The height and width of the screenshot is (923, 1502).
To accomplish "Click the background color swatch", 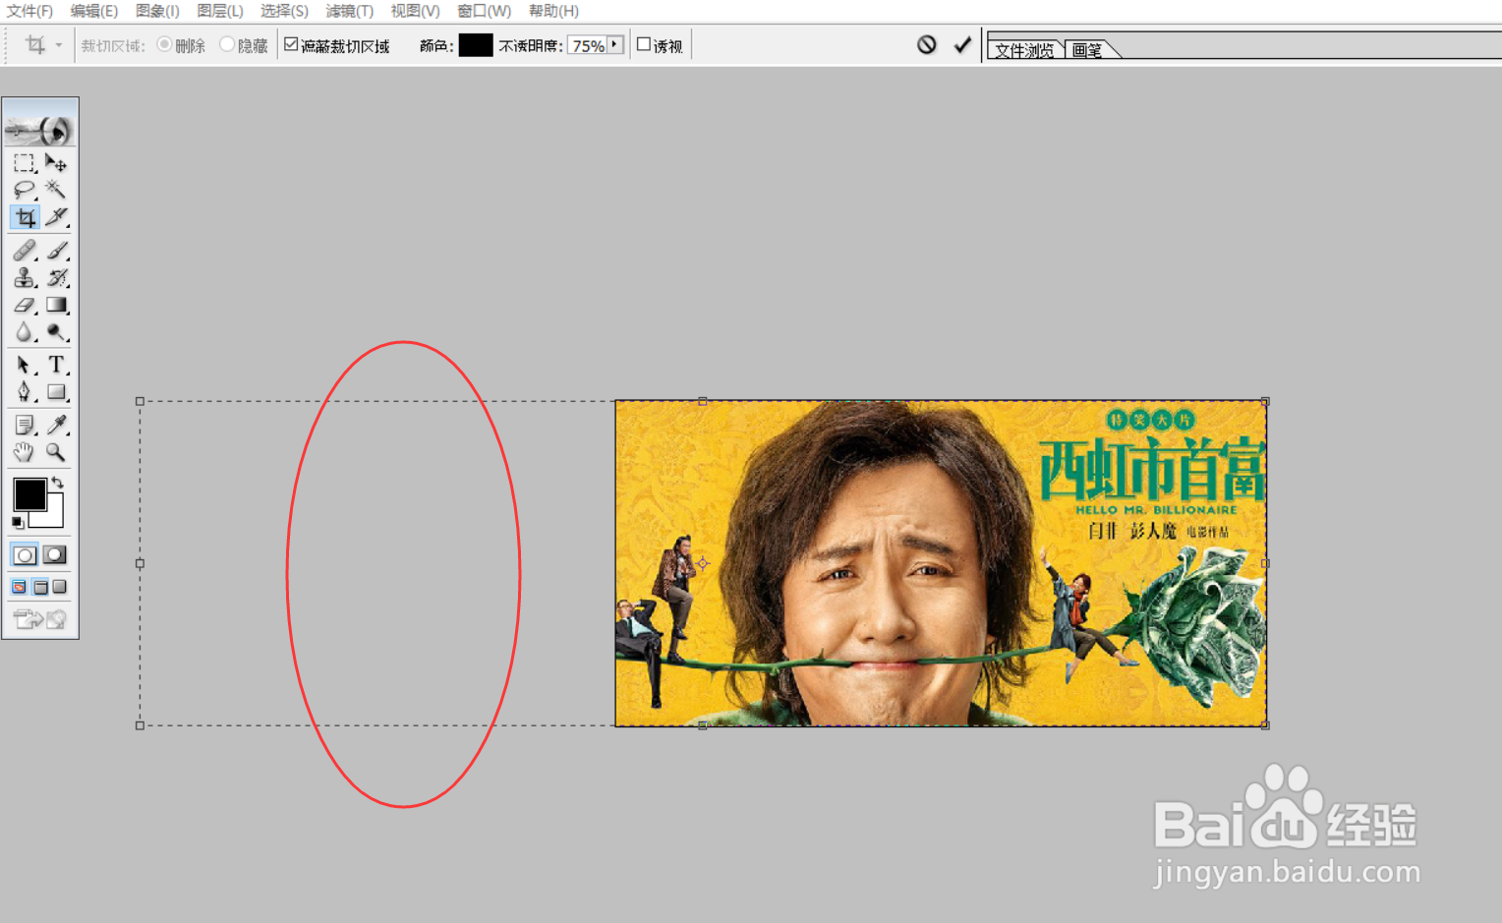I will tap(53, 516).
